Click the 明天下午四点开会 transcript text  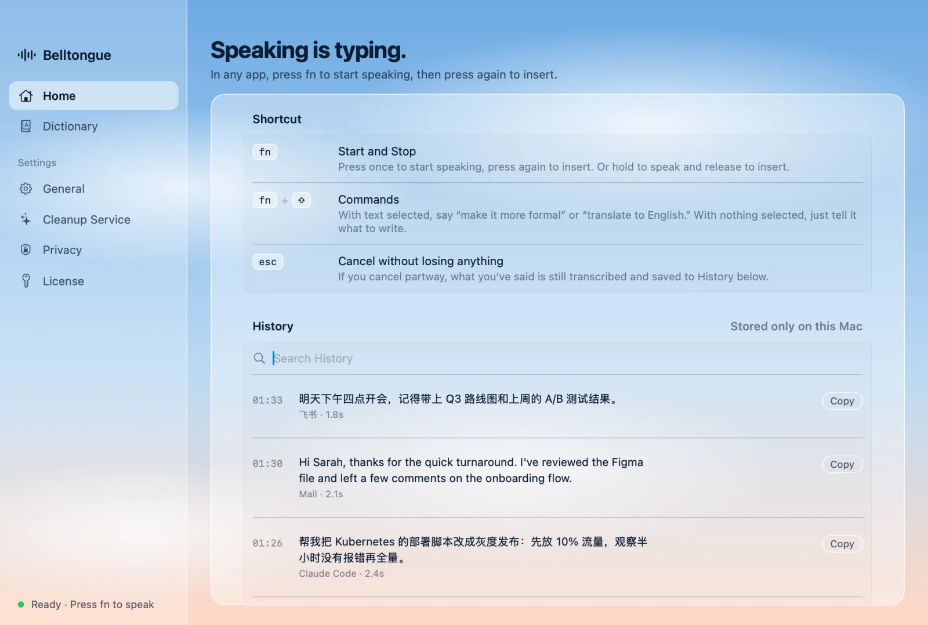tap(459, 399)
